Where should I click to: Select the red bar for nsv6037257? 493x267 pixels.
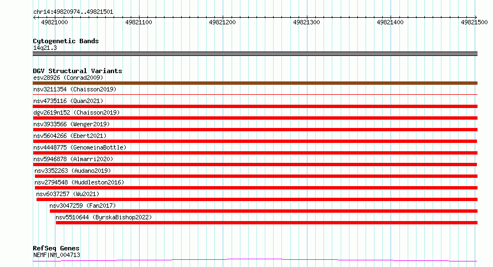[257, 199]
